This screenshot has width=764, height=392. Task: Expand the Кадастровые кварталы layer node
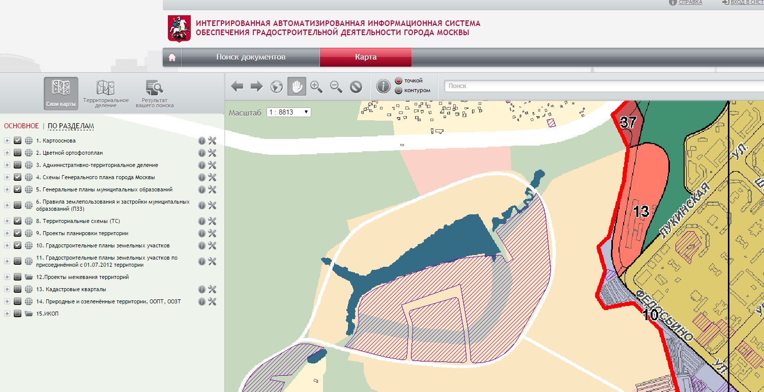click(x=7, y=289)
